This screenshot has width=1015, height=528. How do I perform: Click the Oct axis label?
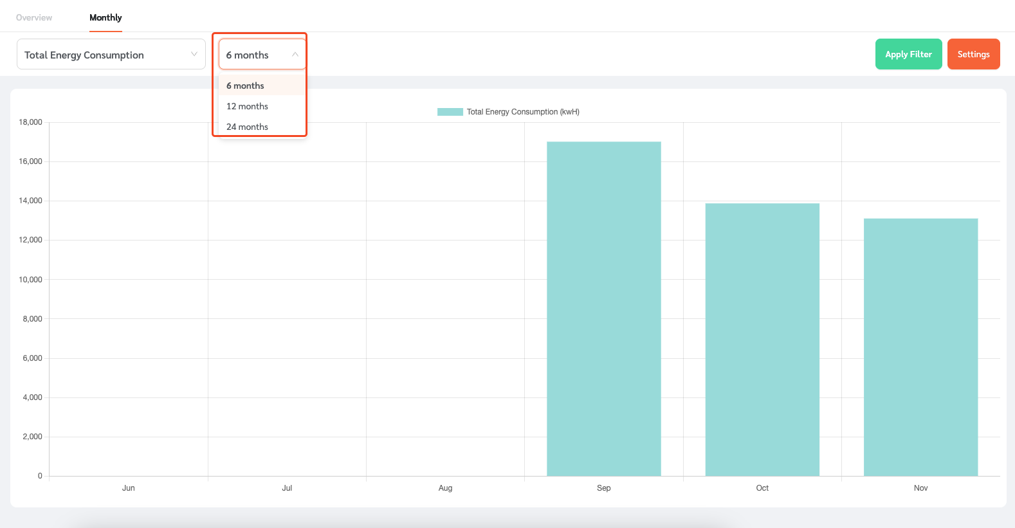tap(762, 488)
